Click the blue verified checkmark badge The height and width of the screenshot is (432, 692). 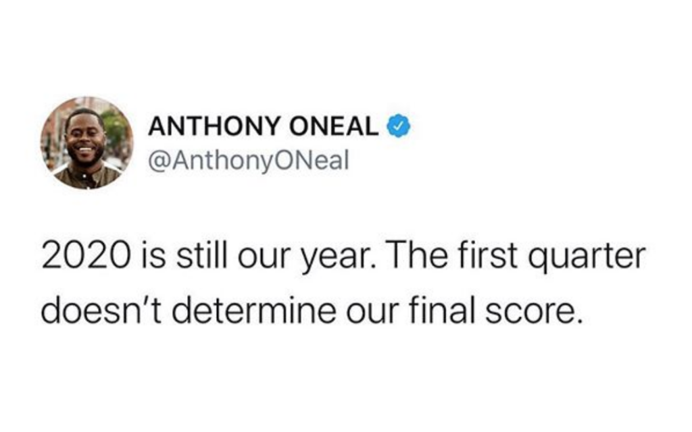(399, 126)
